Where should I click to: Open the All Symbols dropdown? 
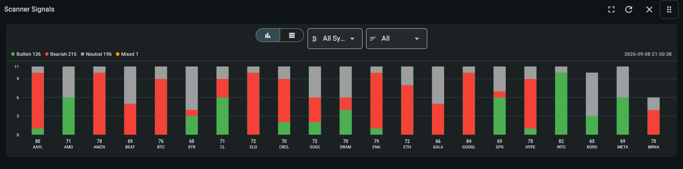tap(335, 39)
